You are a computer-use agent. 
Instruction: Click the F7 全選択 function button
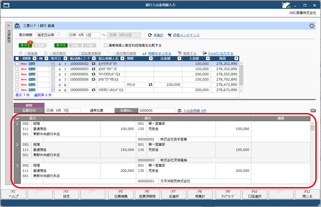click(174, 194)
